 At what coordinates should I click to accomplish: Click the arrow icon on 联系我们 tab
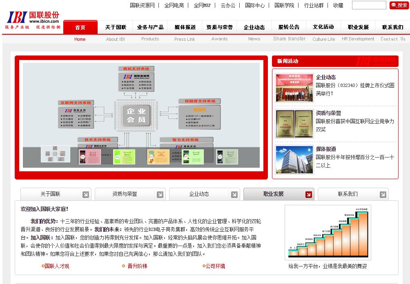pyautogui.click(x=383, y=194)
